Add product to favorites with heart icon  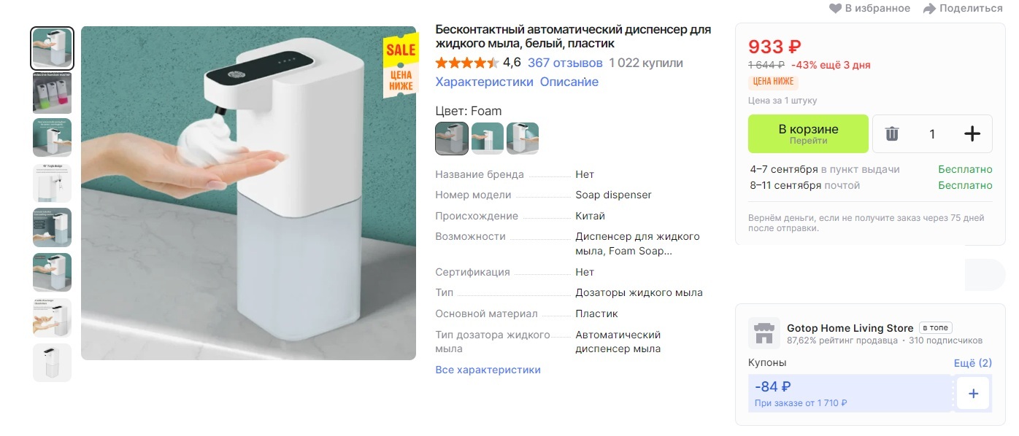836,8
